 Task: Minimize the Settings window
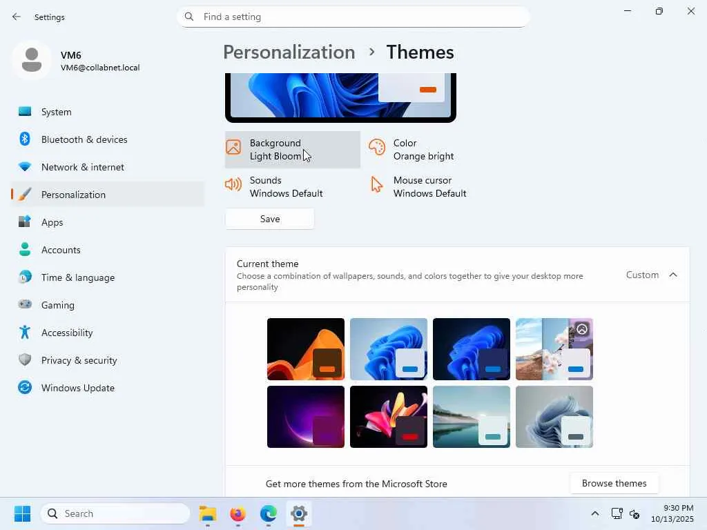click(627, 11)
